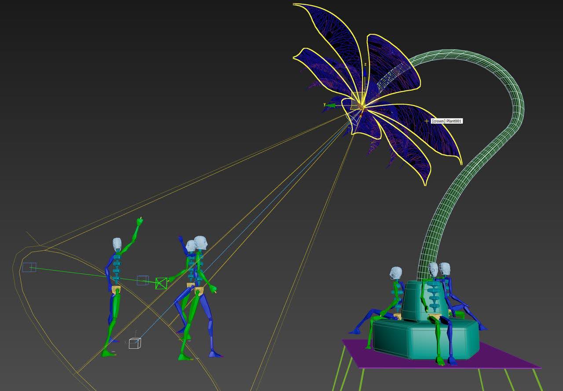Click the yellow crosshair cursor near Plant001
The image size is (563, 391).
(427, 120)
